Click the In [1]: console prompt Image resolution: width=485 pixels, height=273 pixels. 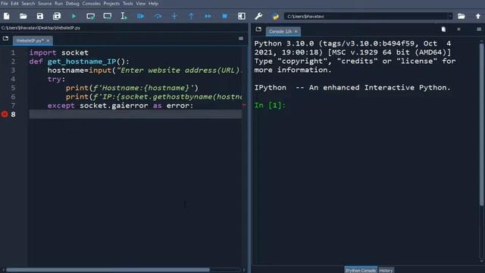tap(270, 105)
